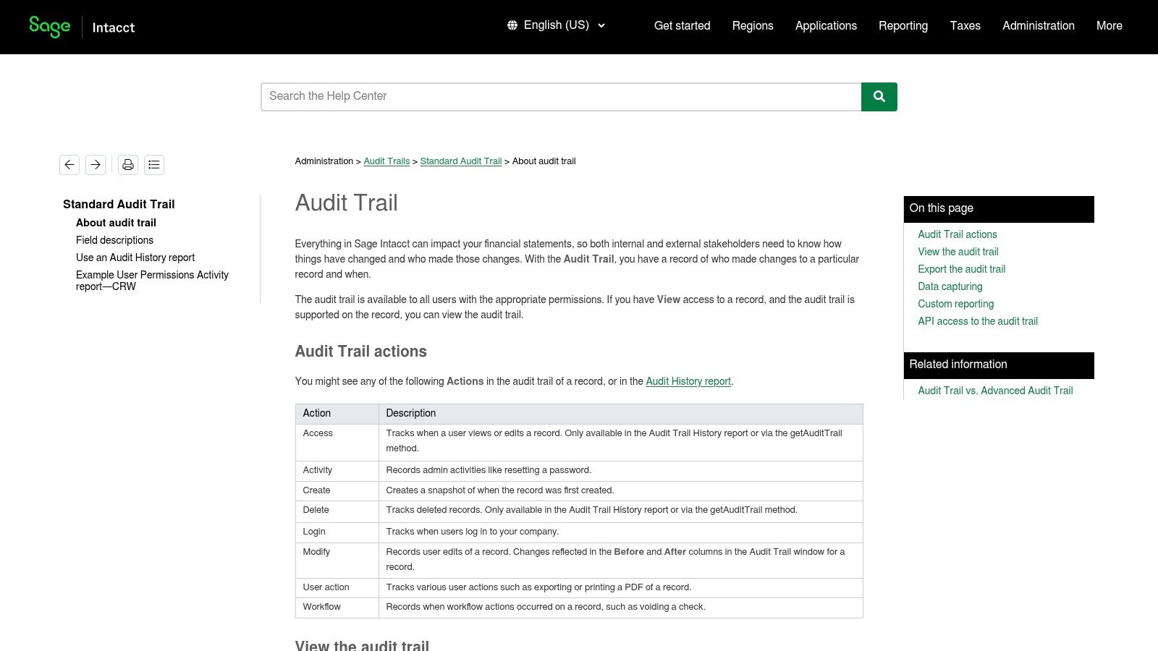The width and height of the screenshot is (1158, 651).
Task: Open the Applications menu
Action: tap(826, 26)
